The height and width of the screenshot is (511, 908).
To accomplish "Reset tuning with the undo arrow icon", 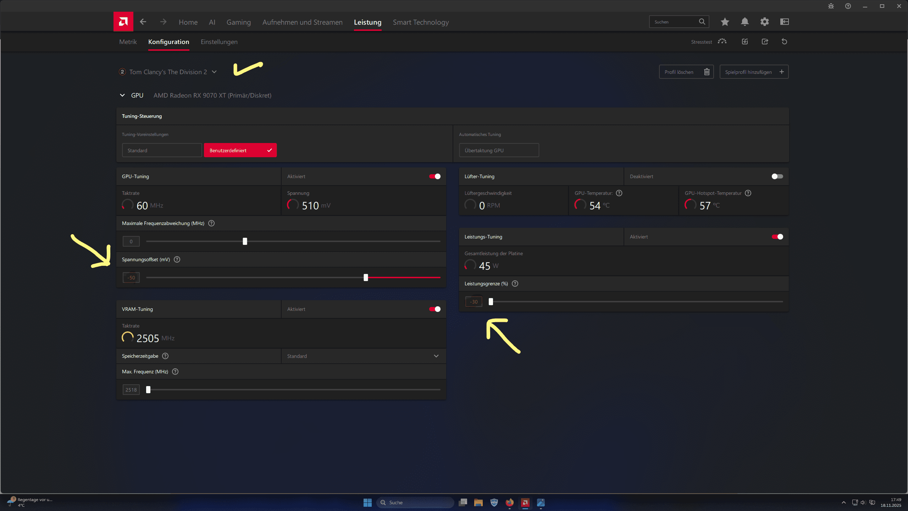I will [x=784, y=42].
